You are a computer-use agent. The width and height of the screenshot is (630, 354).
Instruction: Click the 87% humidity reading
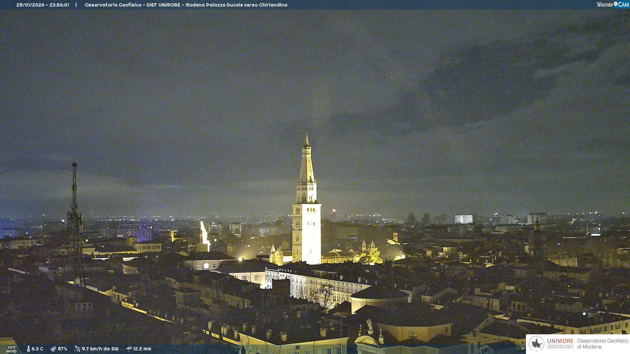coord(62,349)
